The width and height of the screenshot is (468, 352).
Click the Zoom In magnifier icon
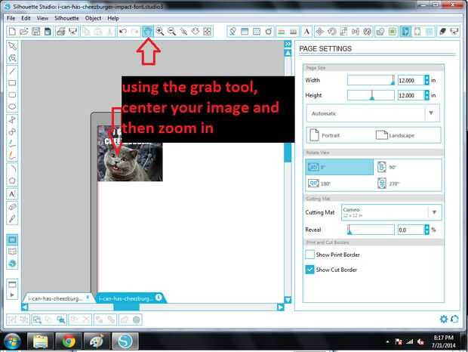coord(160,32)
